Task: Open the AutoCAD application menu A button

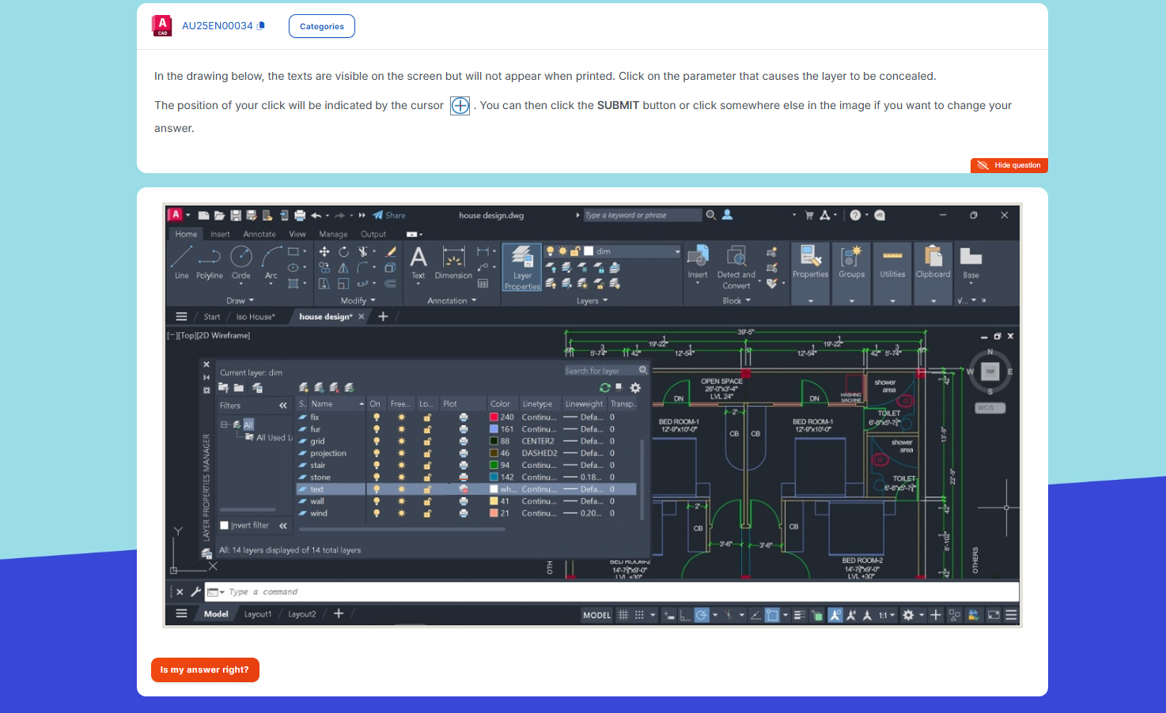Action: [176, 215]
